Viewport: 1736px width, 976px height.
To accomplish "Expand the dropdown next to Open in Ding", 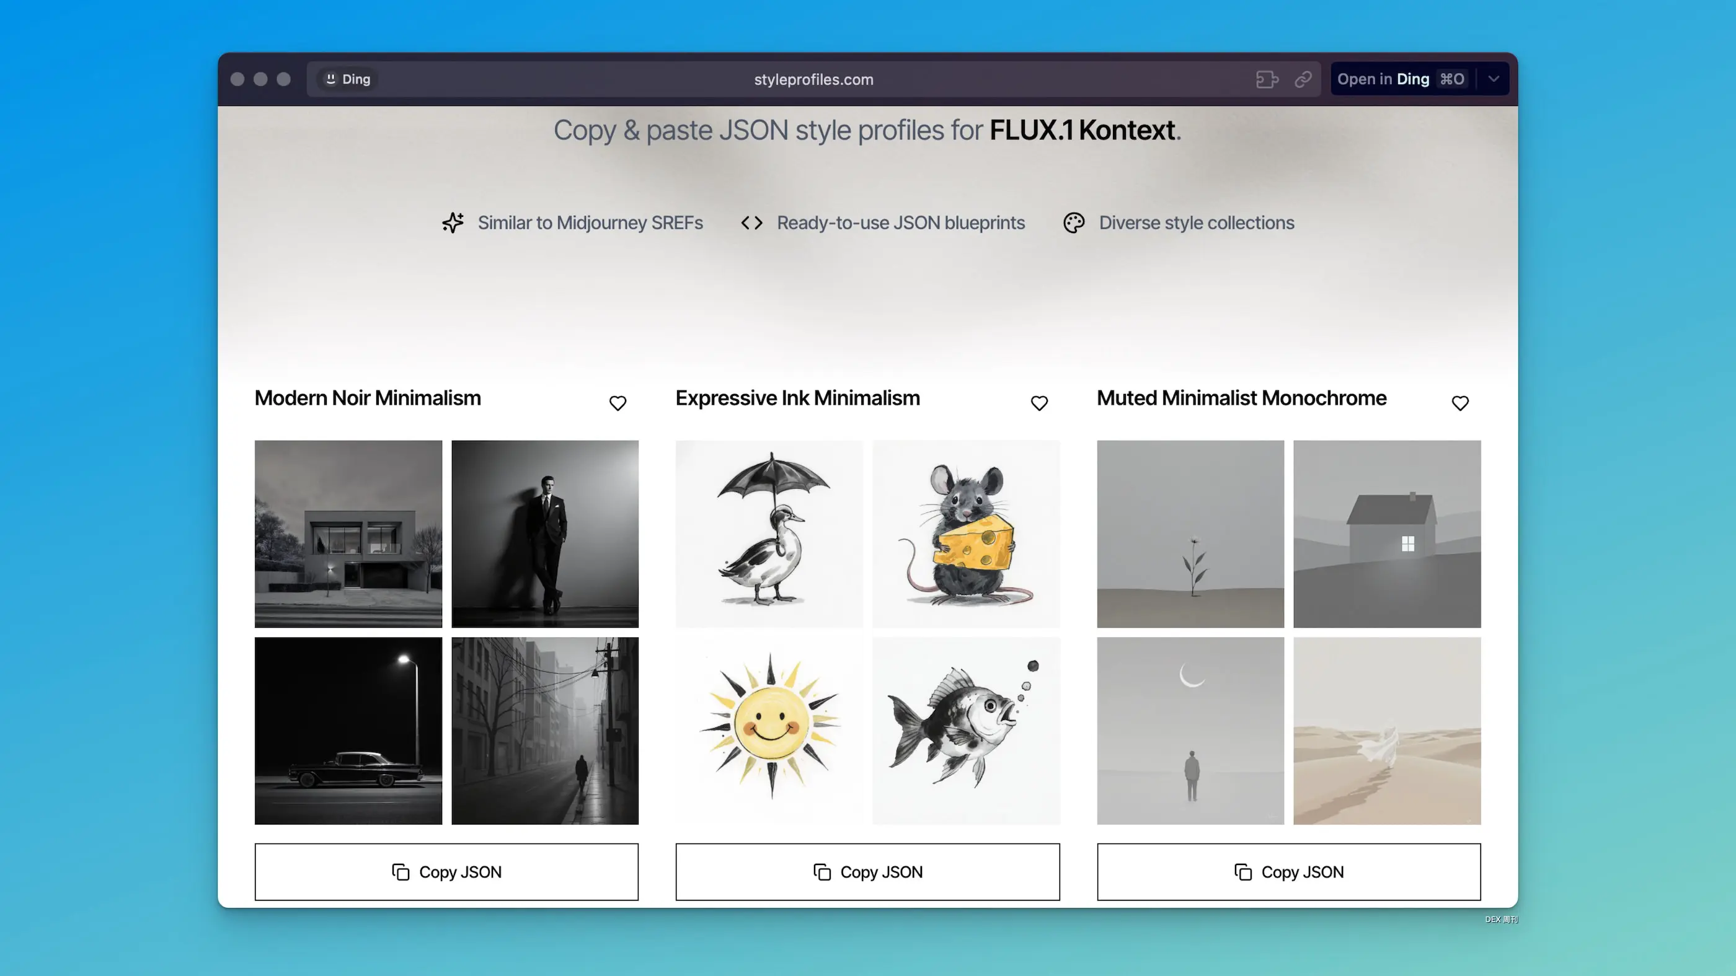I will pos(1494,79).
